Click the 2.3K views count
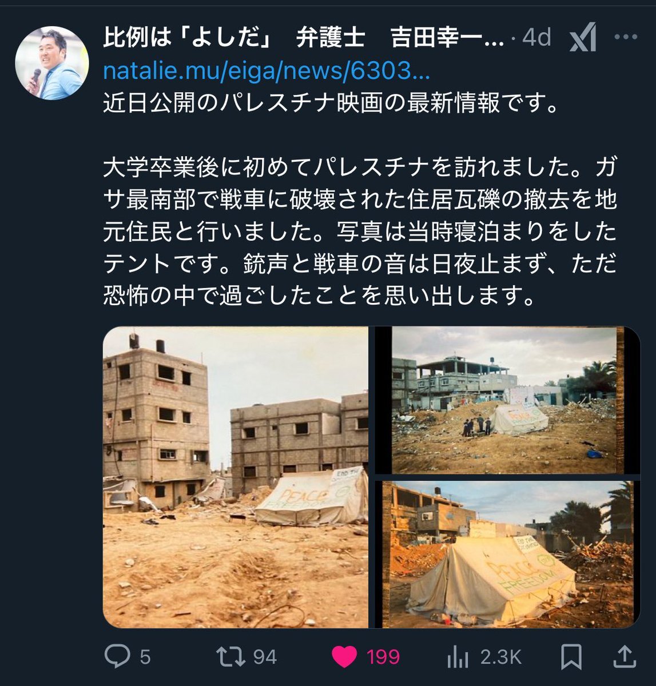 [x=501, y=657]
